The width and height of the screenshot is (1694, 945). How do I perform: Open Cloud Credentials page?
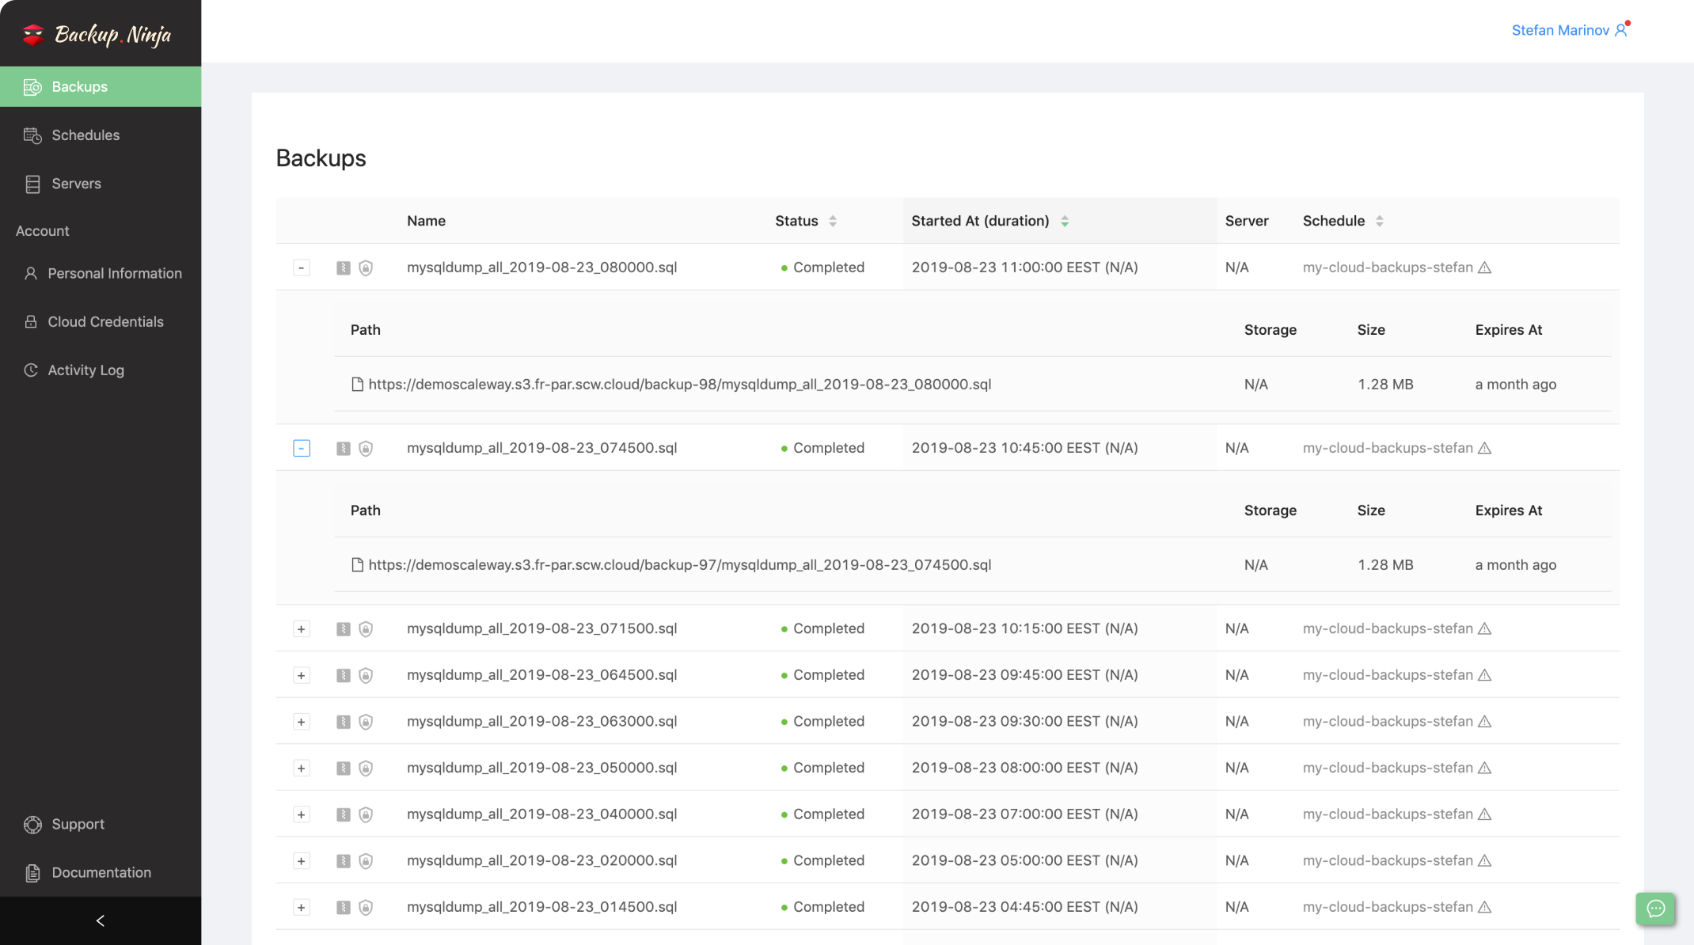101,321
